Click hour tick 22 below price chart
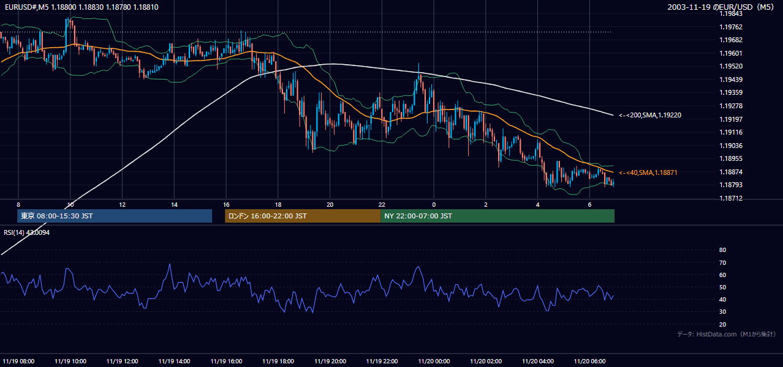The height and width of the screenshot is (367, 783). (382, 204)
